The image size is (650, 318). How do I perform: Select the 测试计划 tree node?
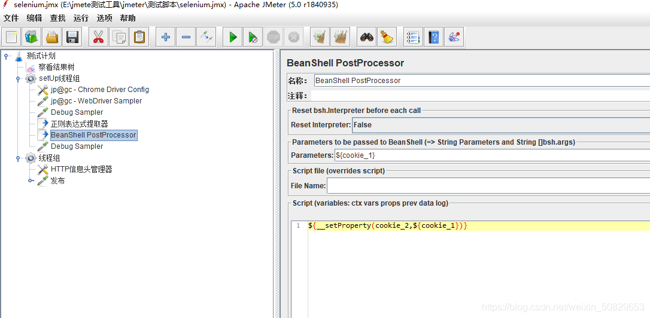(x=41, y=56)
